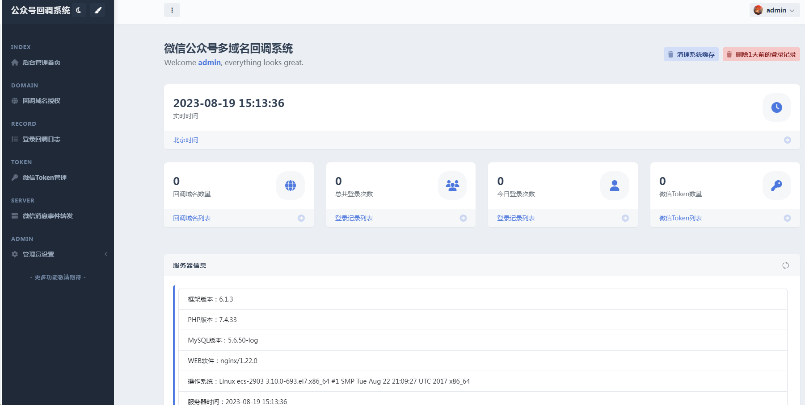The height and width of the screenshot is (405, 805).
Task: Click gear icon beside 管理员设置
Action: [x=15, y=254]
